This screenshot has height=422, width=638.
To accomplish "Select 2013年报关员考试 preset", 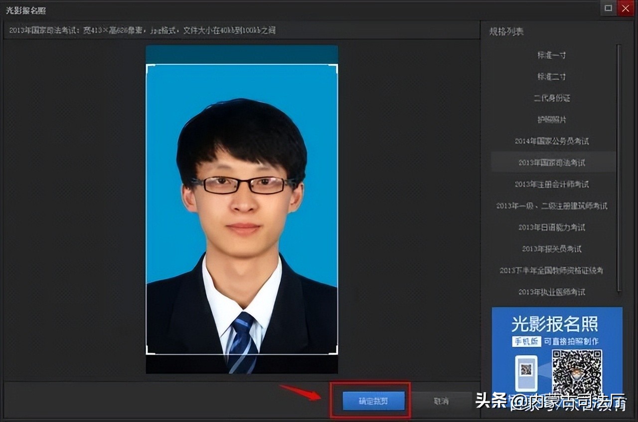I will [553, 248].
